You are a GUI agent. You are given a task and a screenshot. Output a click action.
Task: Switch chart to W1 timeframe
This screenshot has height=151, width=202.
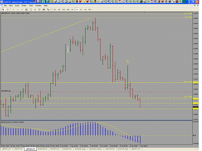(85, 9)
